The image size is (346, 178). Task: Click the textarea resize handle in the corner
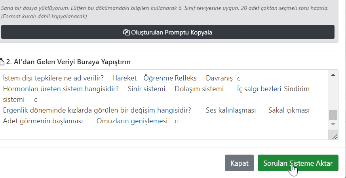tap(335, 136)
